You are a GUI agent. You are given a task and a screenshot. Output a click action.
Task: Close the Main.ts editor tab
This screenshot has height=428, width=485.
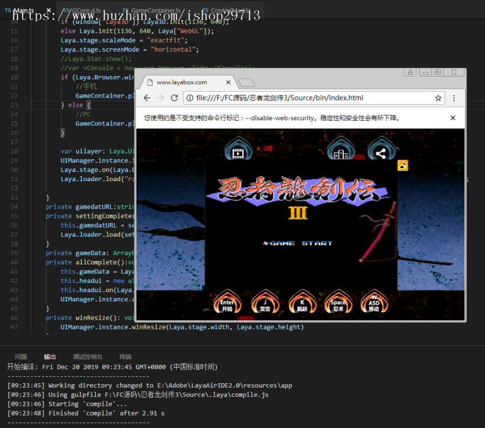(x=48, y=10)
